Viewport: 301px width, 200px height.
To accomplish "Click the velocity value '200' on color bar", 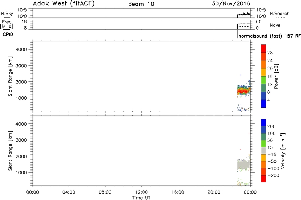I will [271, 126].
